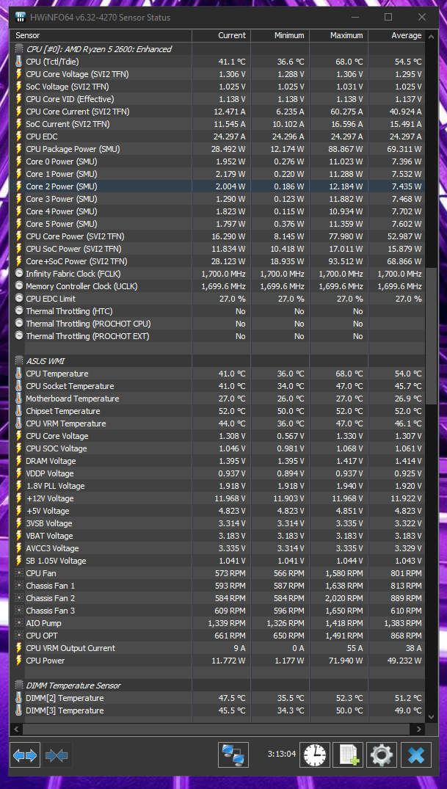The height and width of the screenshot is (789, 447).
Task: Select the SoC Current (SVI2 TFN) row
Action: point(217,124)
